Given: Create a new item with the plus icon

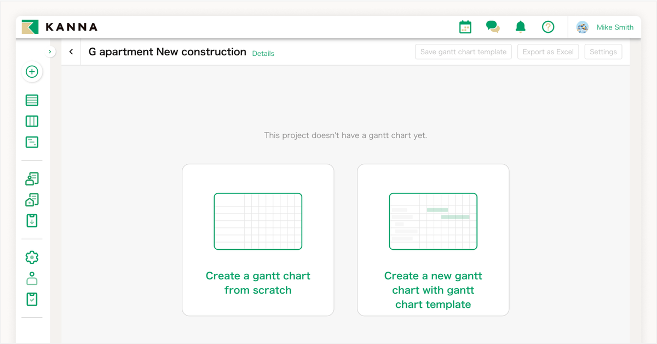Looking at the screenshot, I should (32, 72).
